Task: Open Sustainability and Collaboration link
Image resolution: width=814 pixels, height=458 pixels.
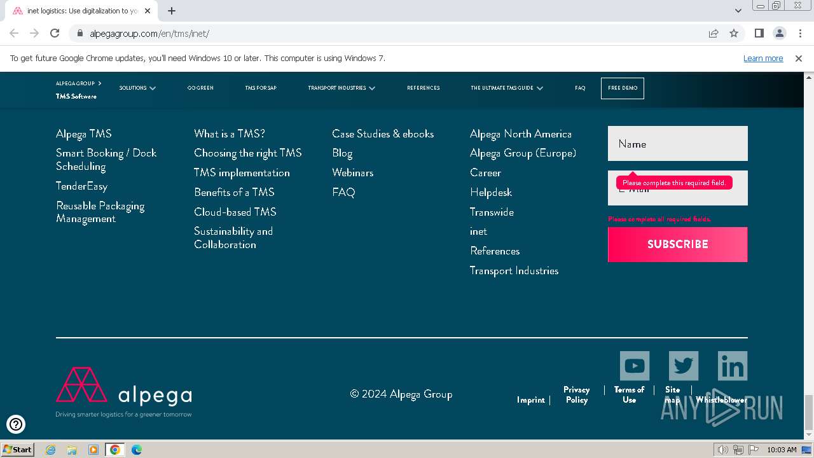Action: [x=233, y=238]
